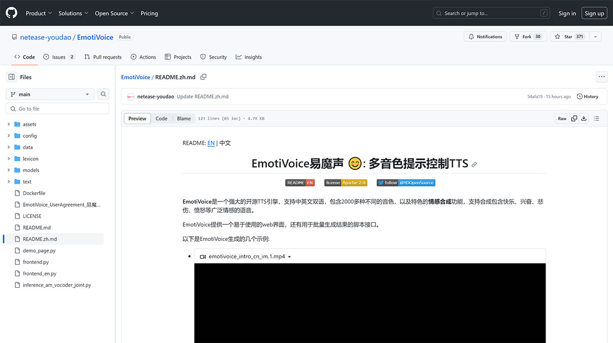613x343 pixels.
Task: Go to the Actions tab
Action: coord(143,57)
